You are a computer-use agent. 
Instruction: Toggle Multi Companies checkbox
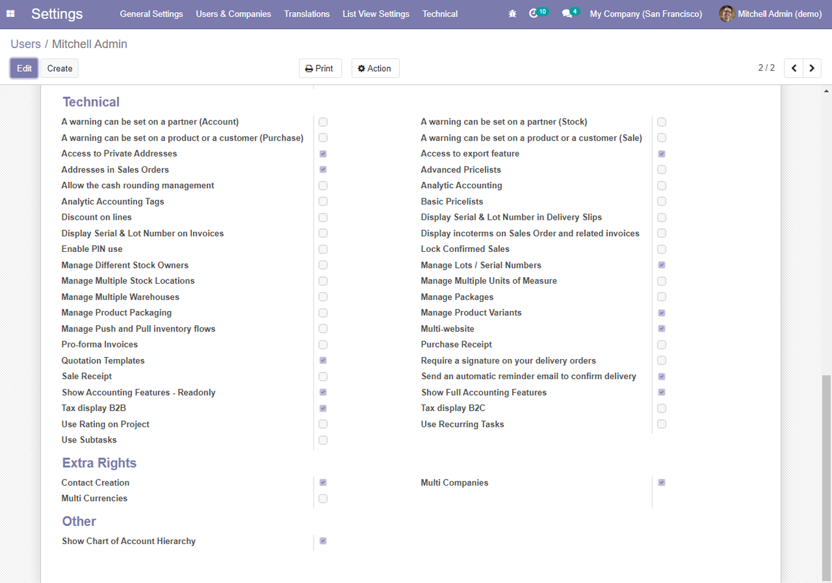[x=661, y=483]
